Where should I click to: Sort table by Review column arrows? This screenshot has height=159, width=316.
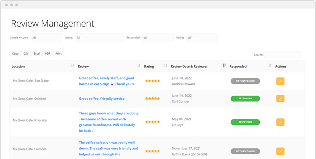coord(139,66)
